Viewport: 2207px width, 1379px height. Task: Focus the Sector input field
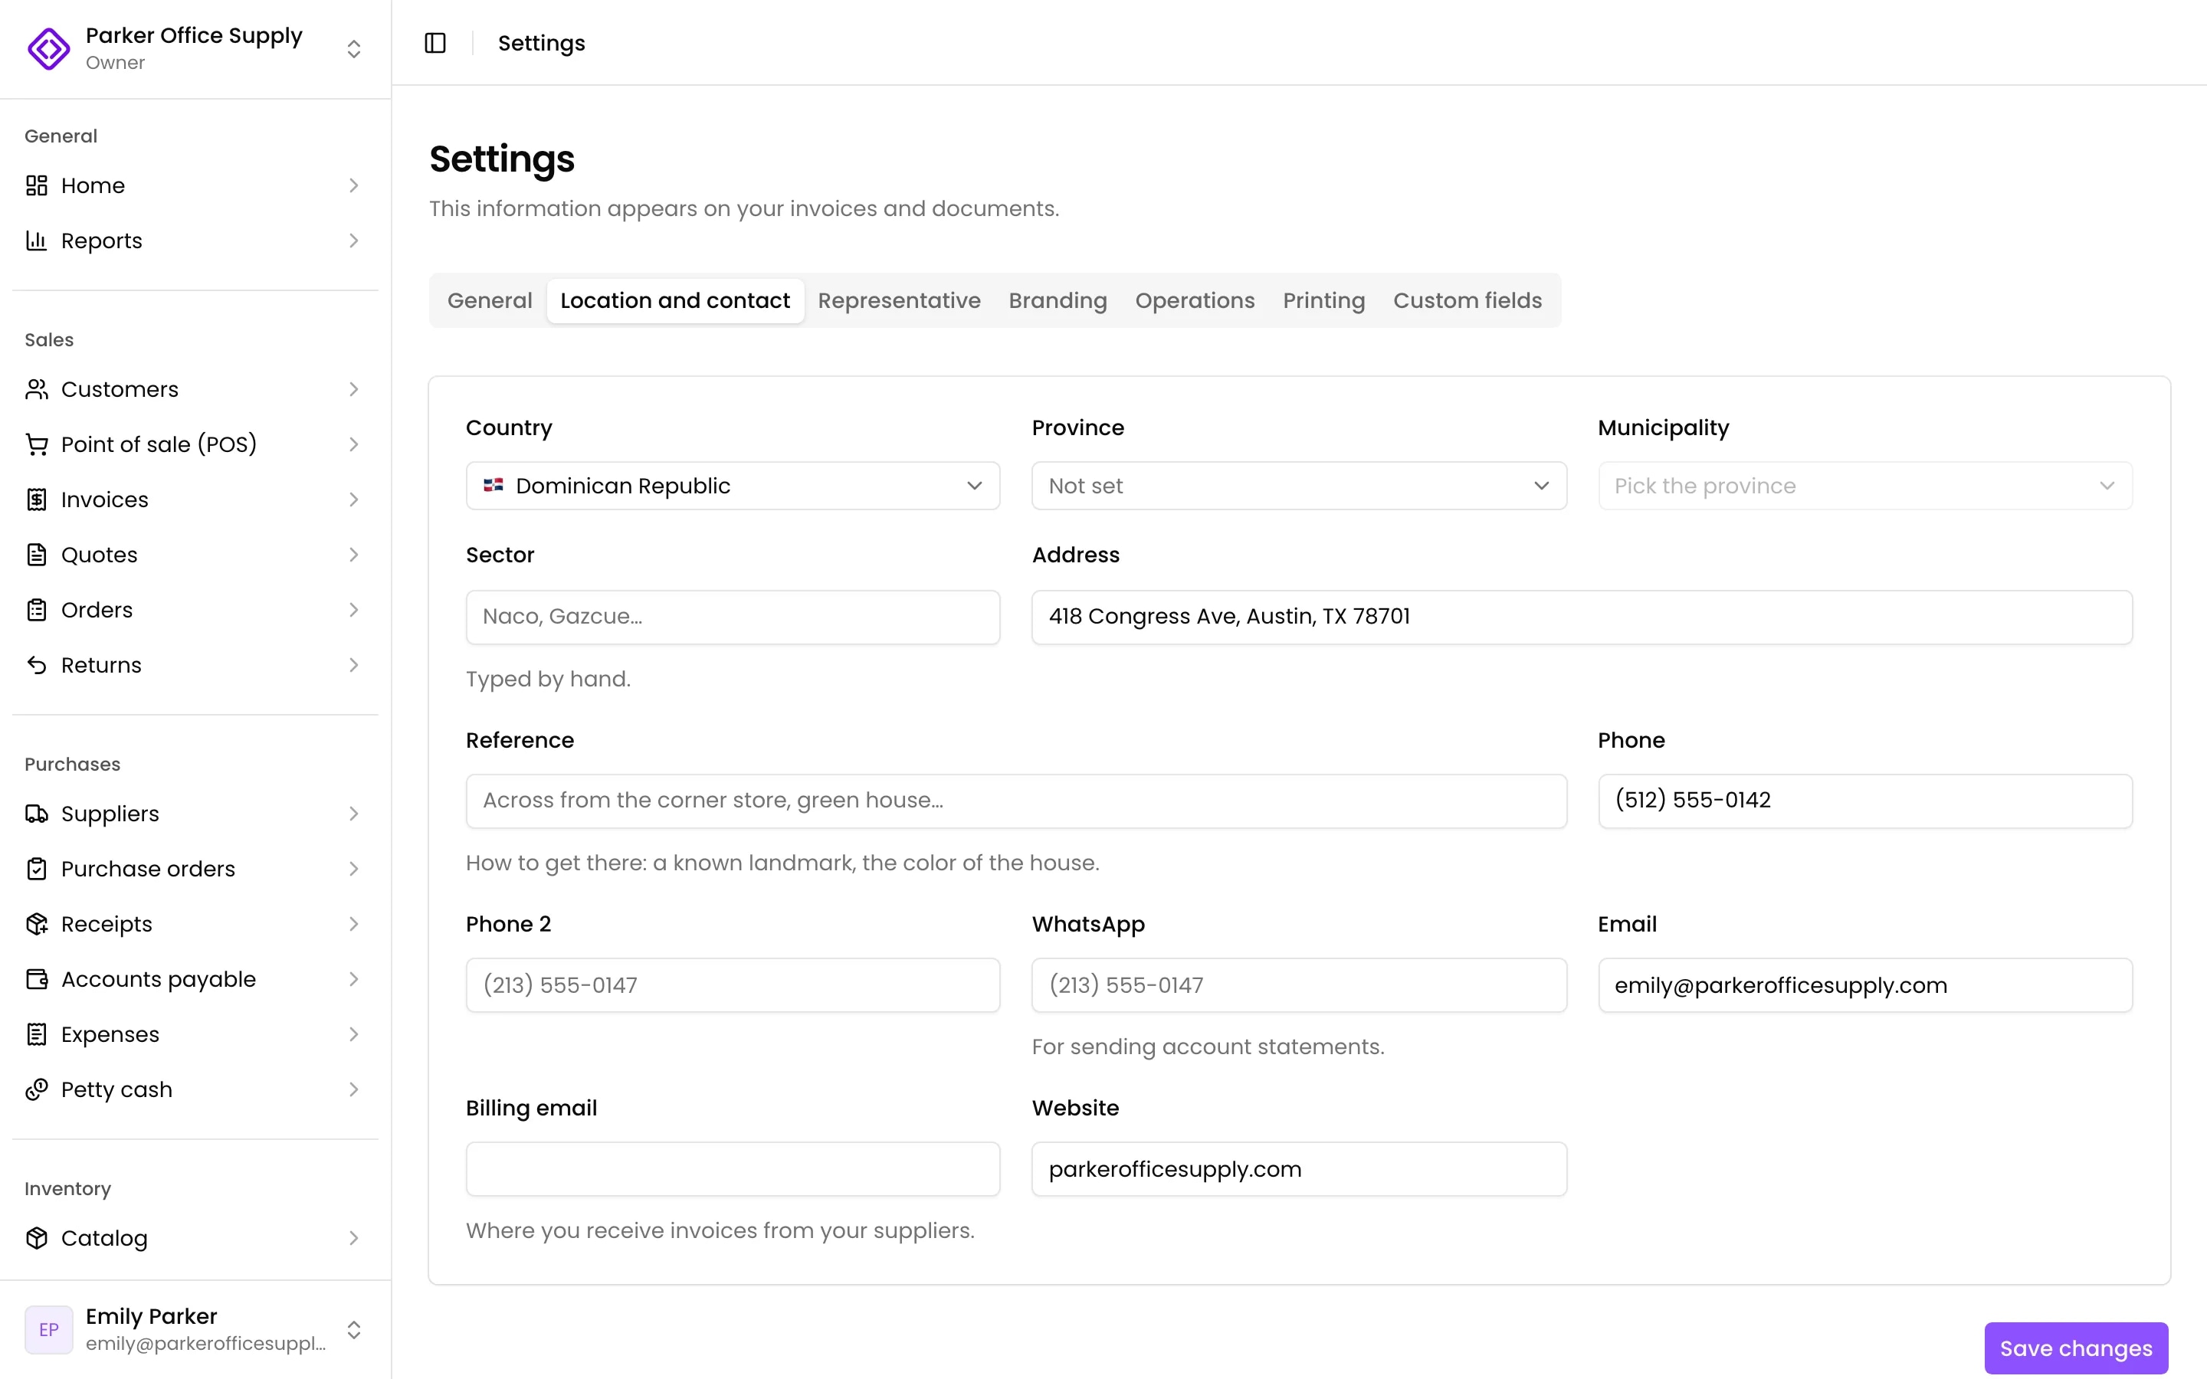[x=733, y=617]
